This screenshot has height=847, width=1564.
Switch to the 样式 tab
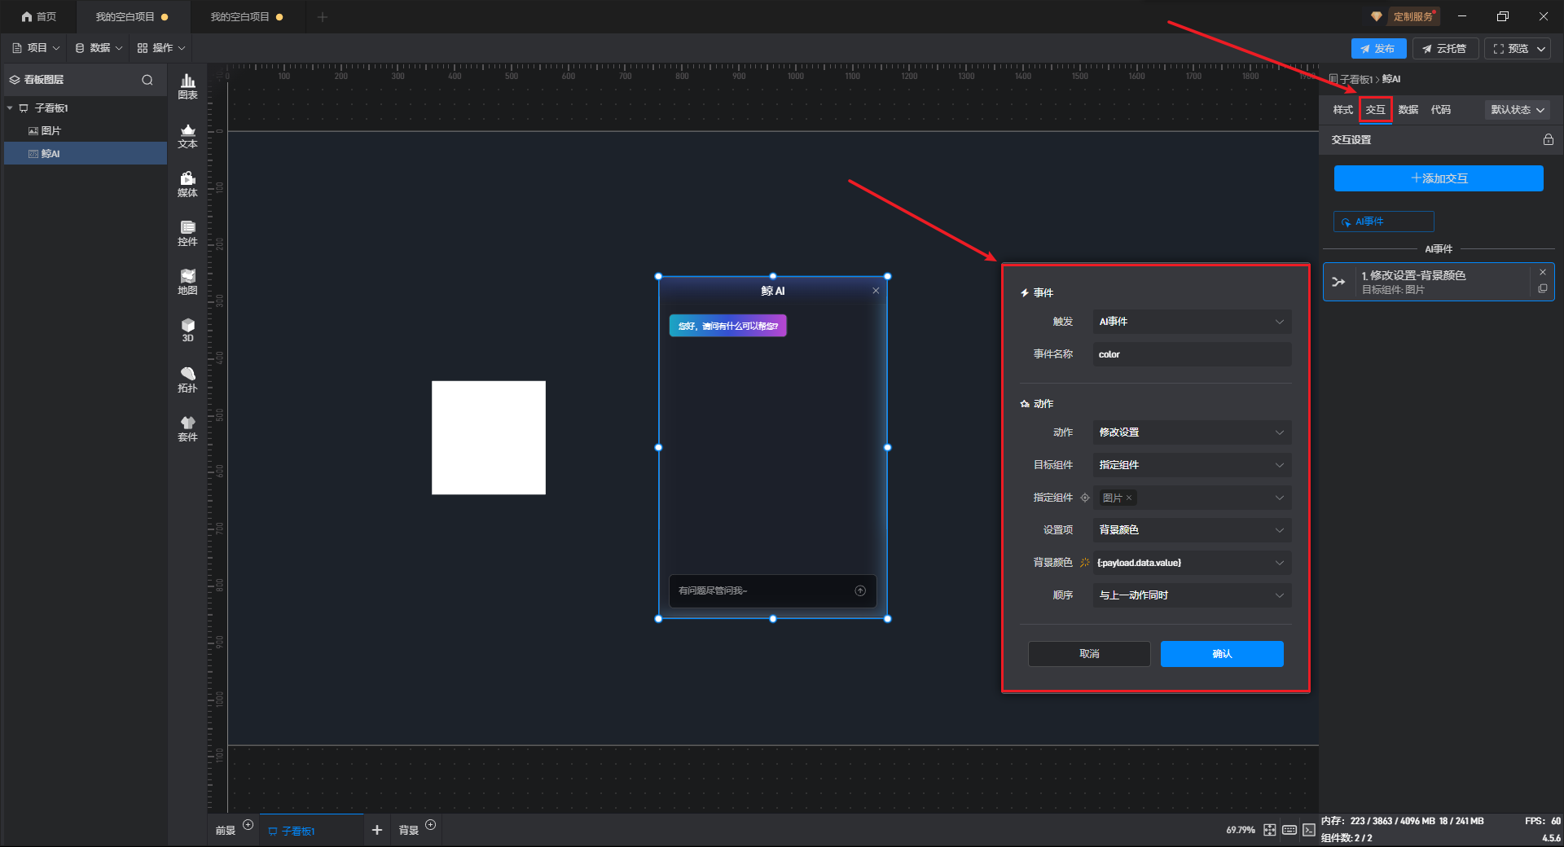click(x=1342, y=110)
